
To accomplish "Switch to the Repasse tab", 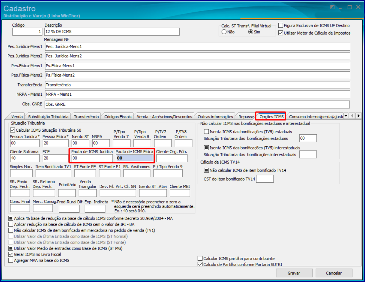I will pyautogui.click(x=246, y=116).
